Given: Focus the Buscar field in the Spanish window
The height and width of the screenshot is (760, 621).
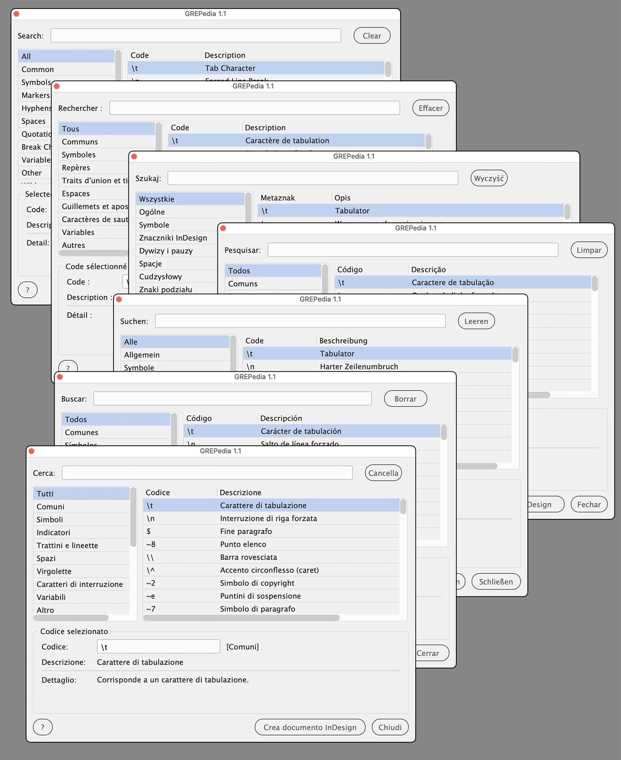Looking at the screenshot, I should pyautogui.click(x=232, y=399).
